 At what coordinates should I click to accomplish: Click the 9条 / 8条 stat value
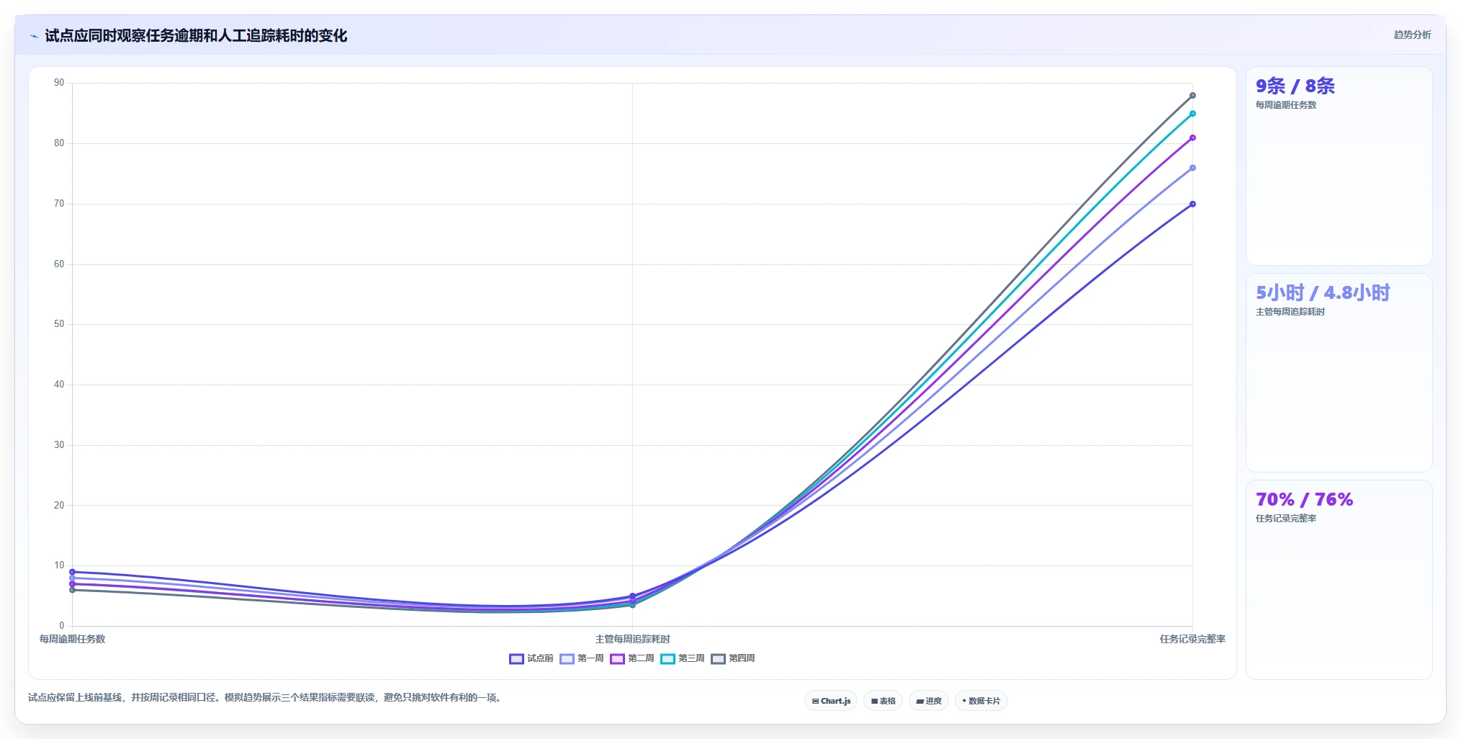(x=1295, y=86)
